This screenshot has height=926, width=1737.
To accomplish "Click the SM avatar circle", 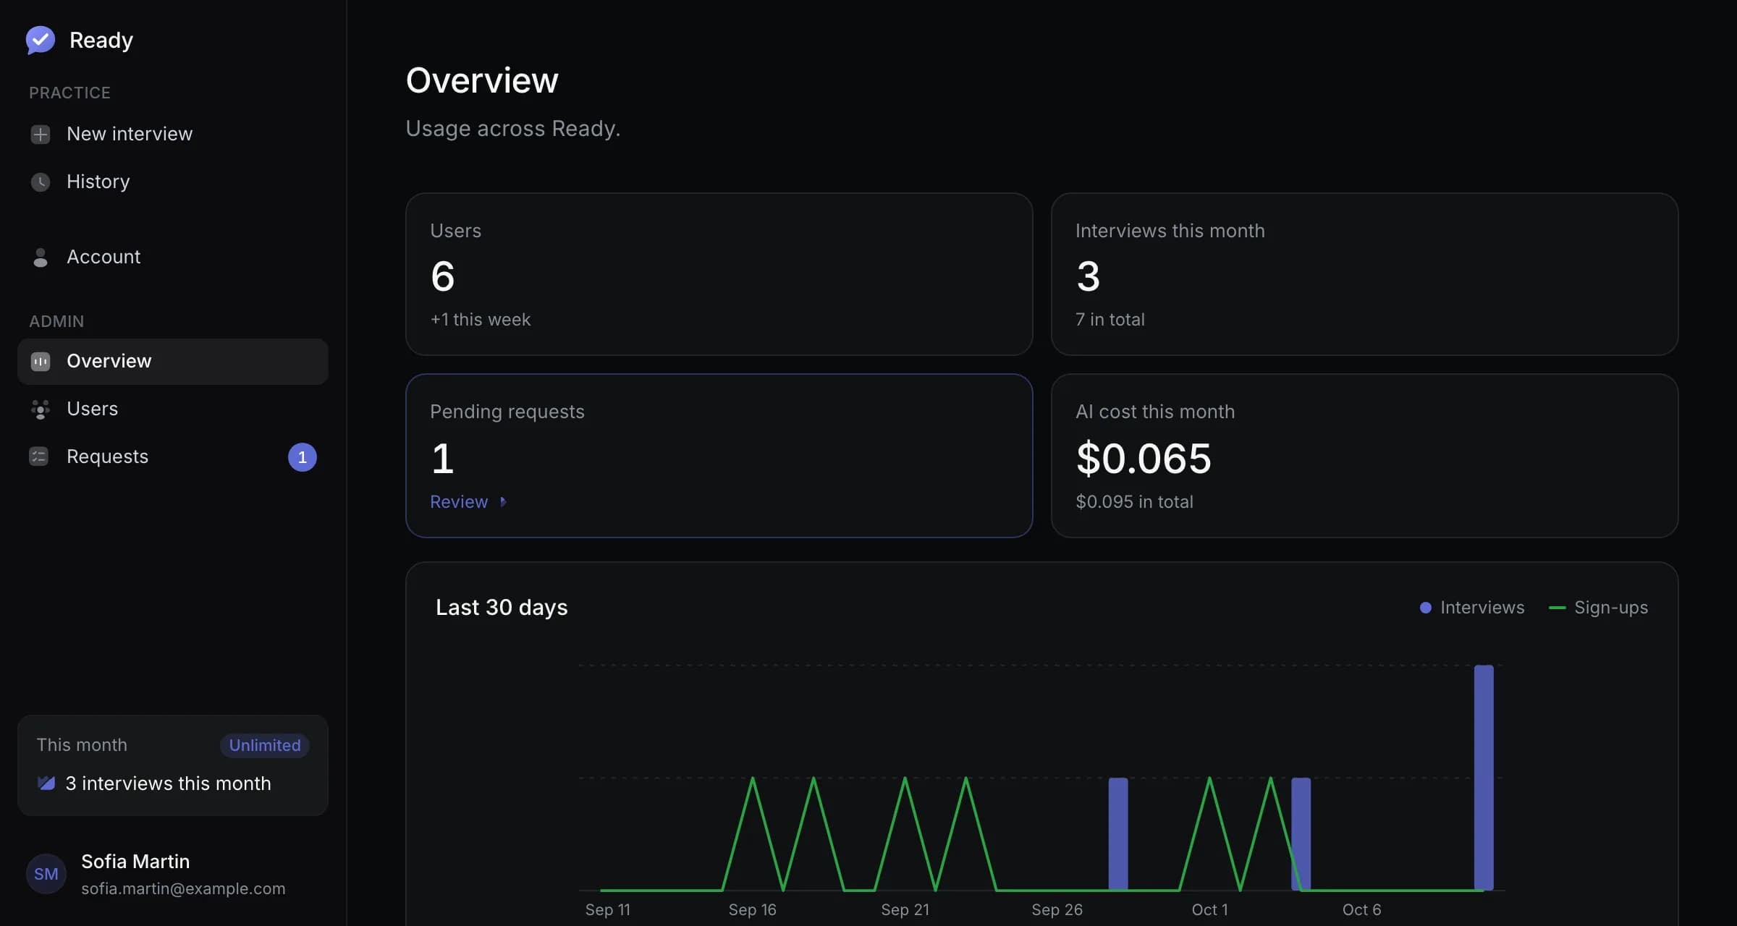I will pos(46,874).
